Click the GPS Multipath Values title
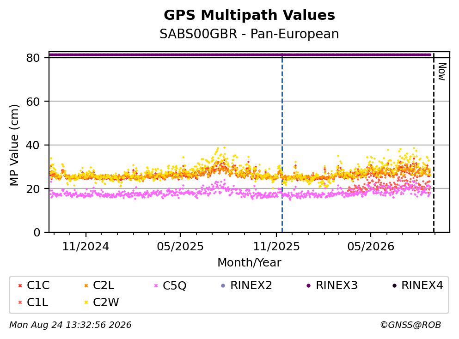This screenshot has width=459, height=339. [x=250, y=15]
